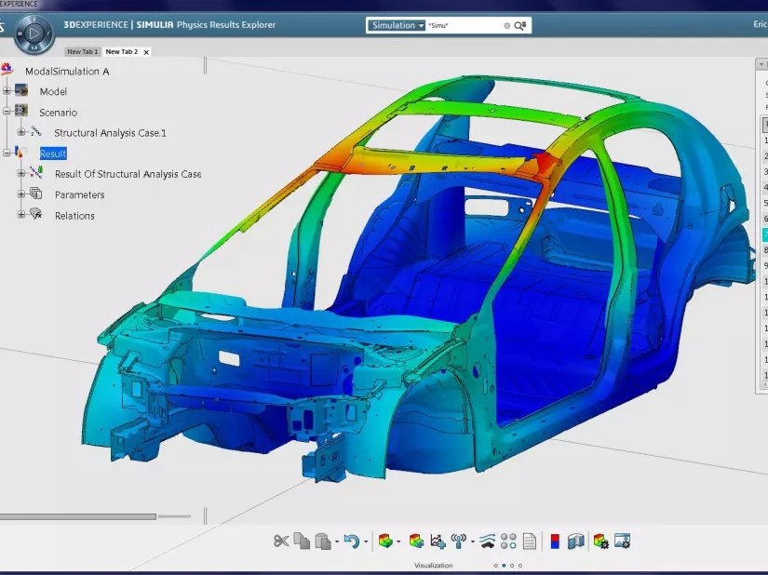The image size is (768, 575).
Task: Select the highlighted Result label
Action: click(x=53, y=154)
